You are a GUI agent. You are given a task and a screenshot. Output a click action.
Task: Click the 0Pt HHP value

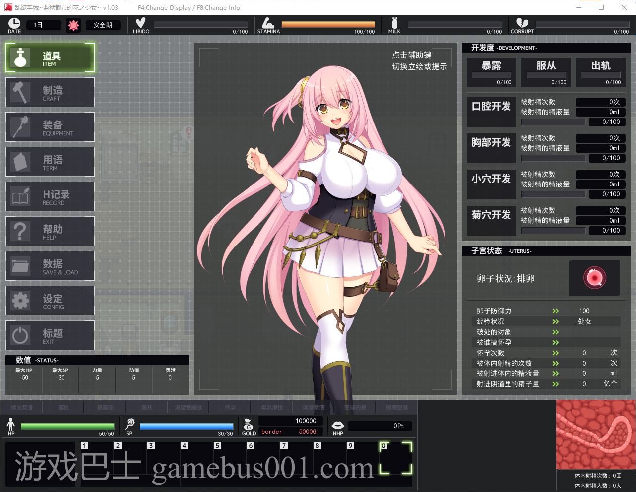380,426
